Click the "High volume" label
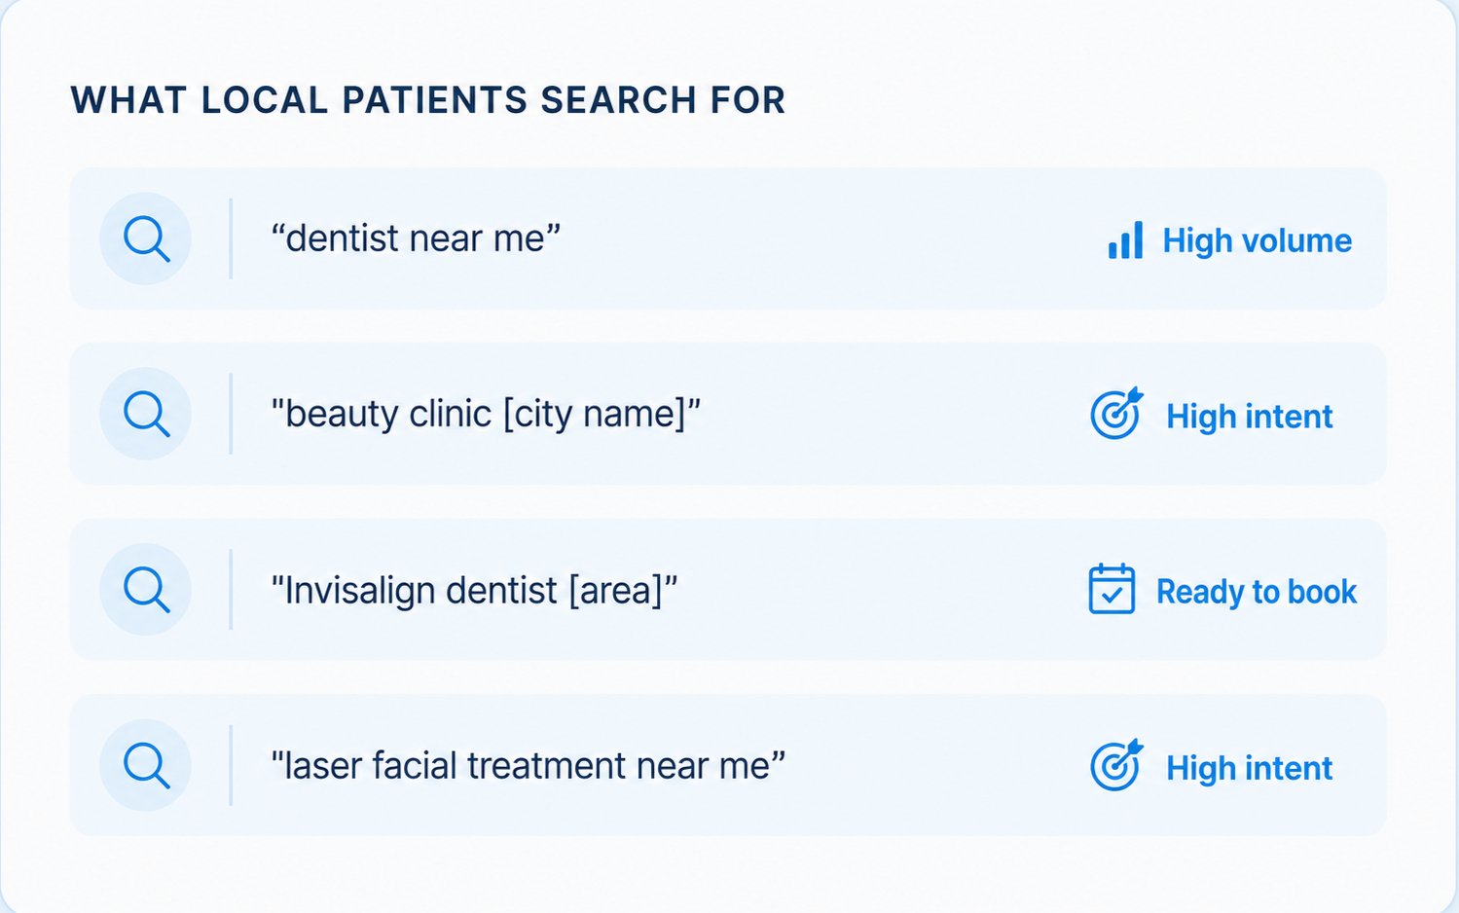The width and height of the screenshot is (1459, 913). [x=1257, y=240]
